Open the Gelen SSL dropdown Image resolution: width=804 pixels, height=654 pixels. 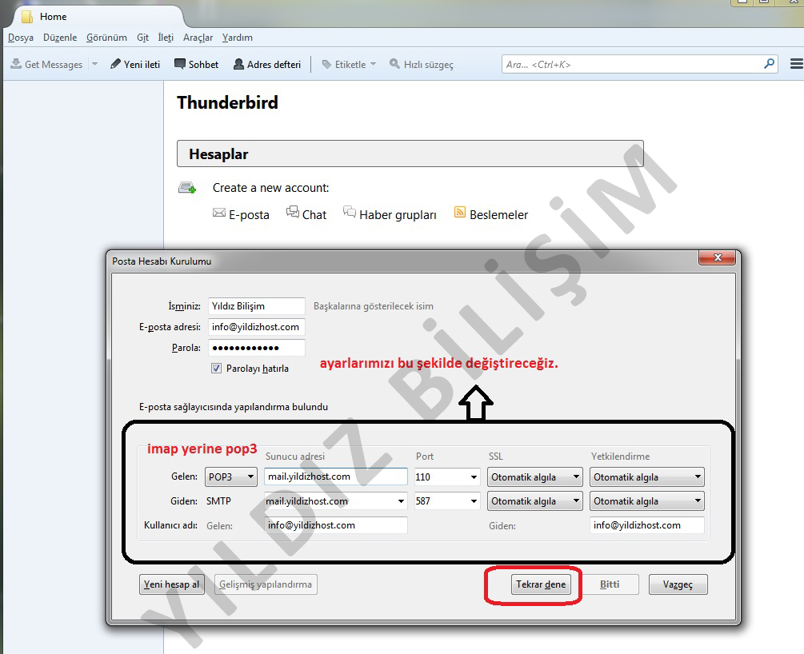535,477
